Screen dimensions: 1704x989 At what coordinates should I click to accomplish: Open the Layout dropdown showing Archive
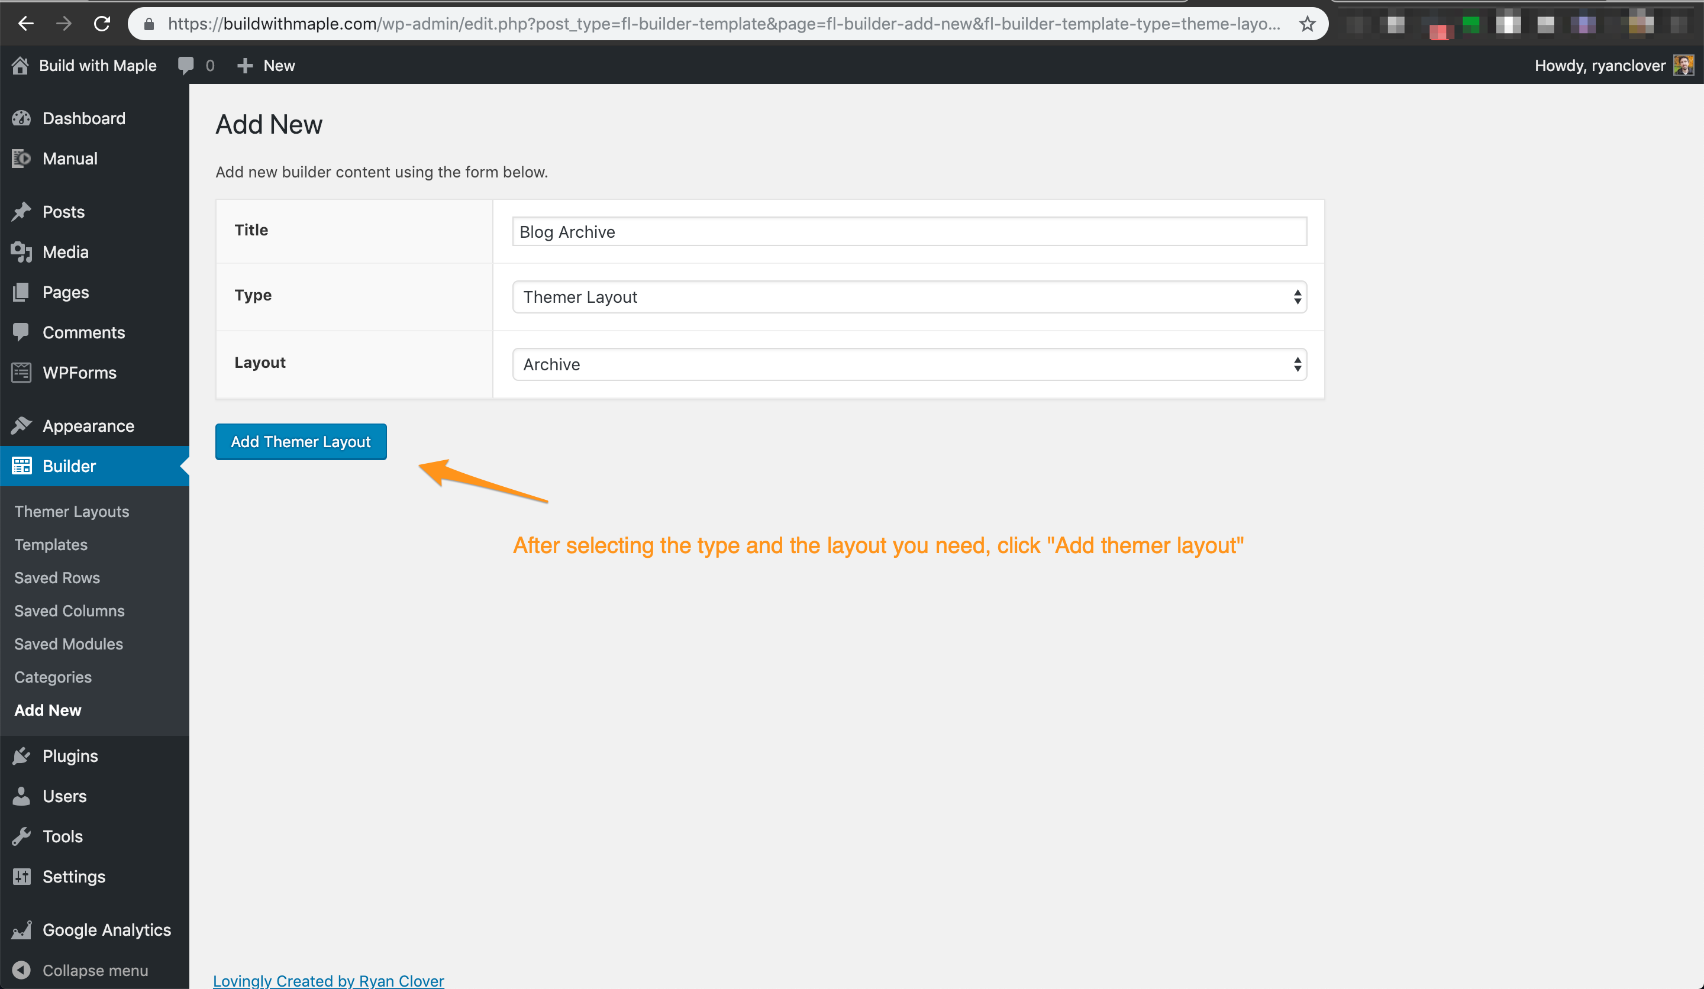pyautogui.click(x=909, y=364)
